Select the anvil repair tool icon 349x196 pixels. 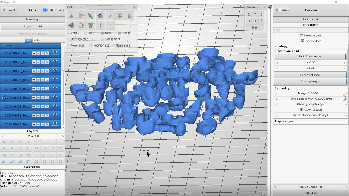(71, 25)
